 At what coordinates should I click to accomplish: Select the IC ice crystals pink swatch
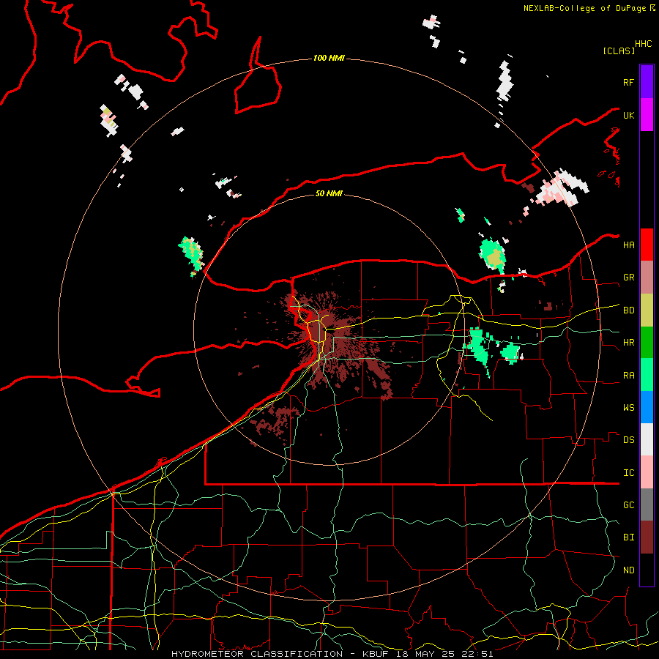pos(647,472)
